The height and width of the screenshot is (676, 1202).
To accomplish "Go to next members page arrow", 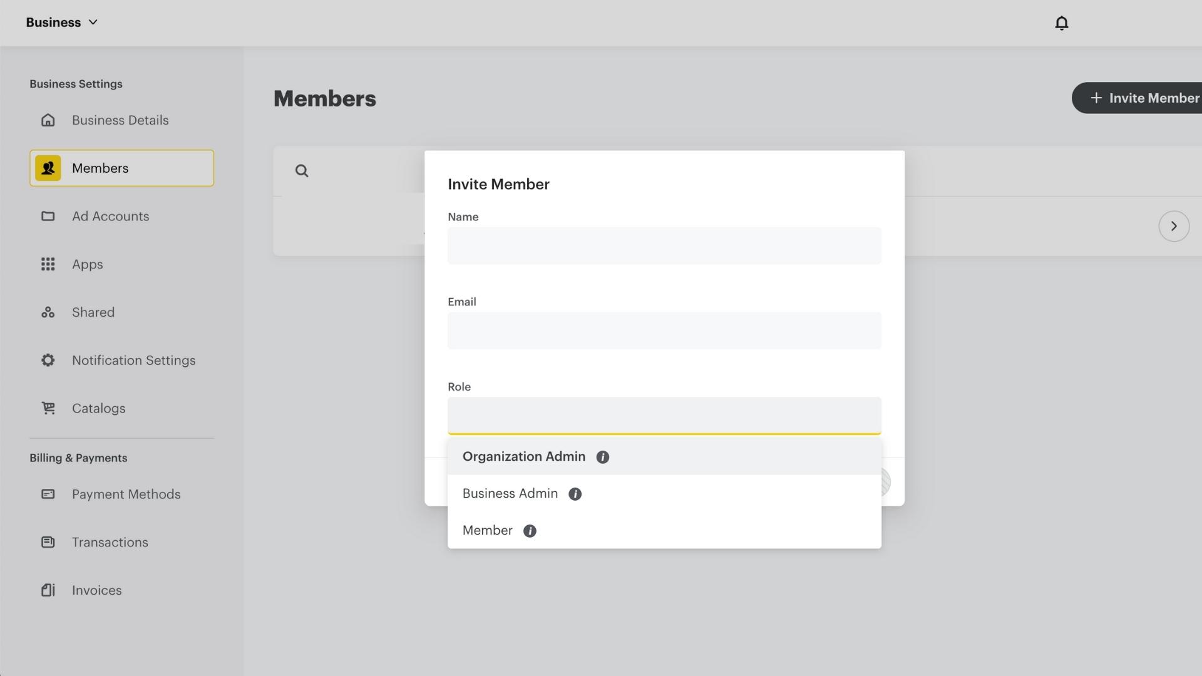I will point(1174,227).
